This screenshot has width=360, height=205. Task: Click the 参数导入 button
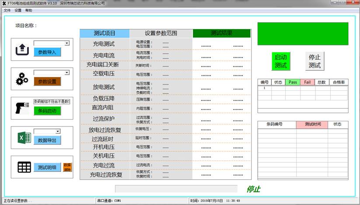pos(47,52)
